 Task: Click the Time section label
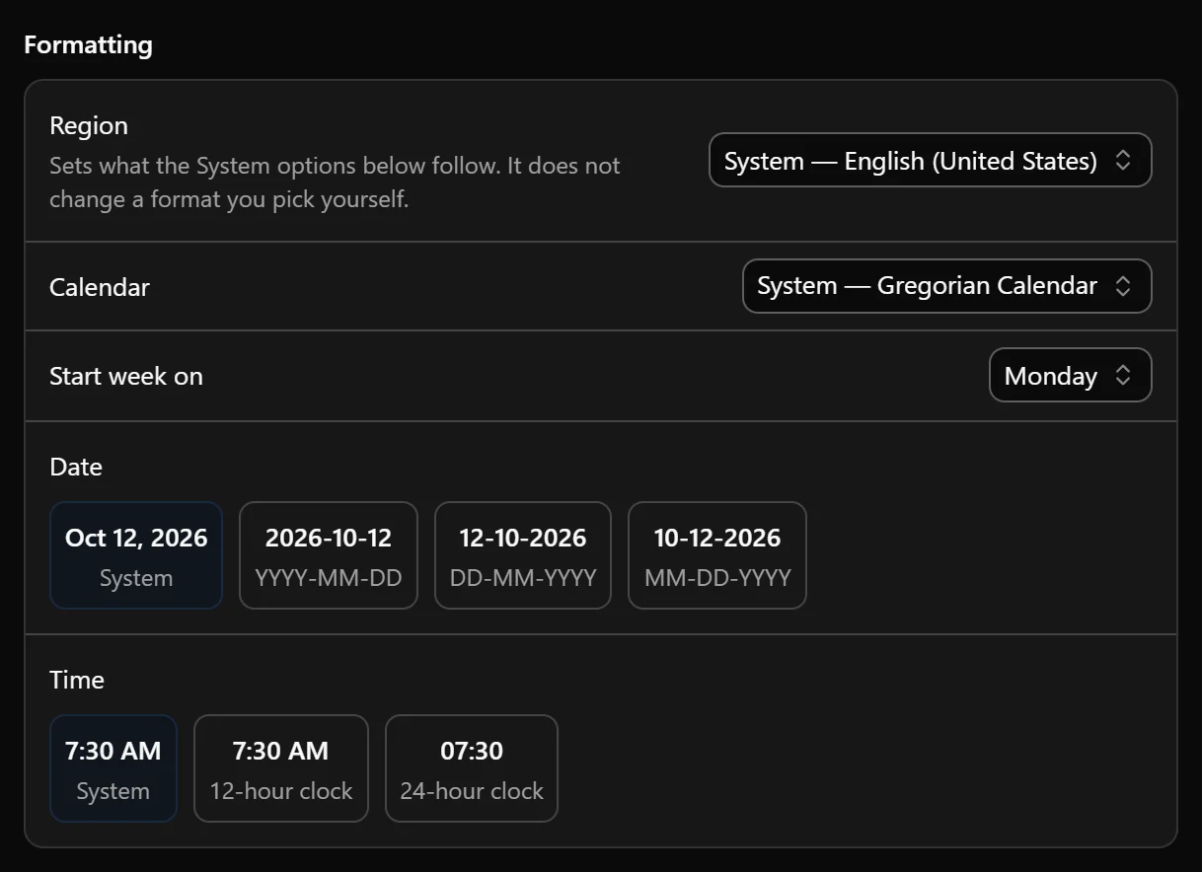77,680
